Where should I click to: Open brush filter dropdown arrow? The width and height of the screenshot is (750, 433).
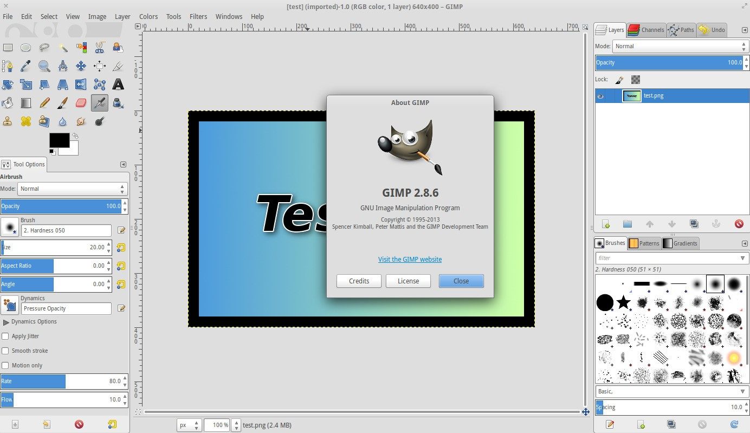743,258
